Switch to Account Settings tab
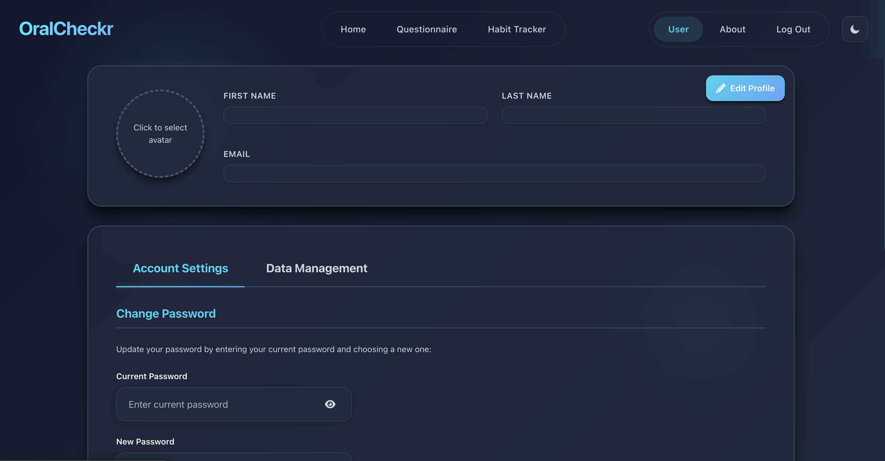The width and height of the screenshot is (885, 461). click(x=180, y=268)
